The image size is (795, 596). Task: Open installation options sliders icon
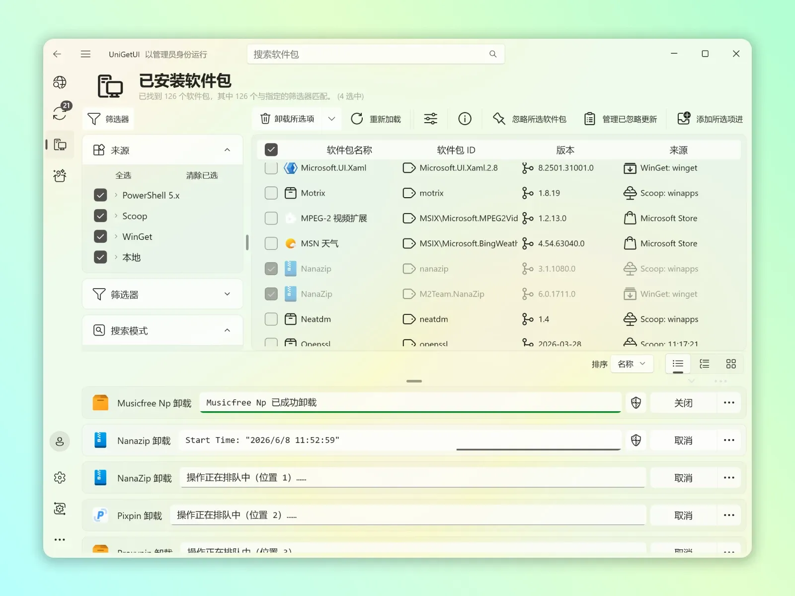coord(430,119)
